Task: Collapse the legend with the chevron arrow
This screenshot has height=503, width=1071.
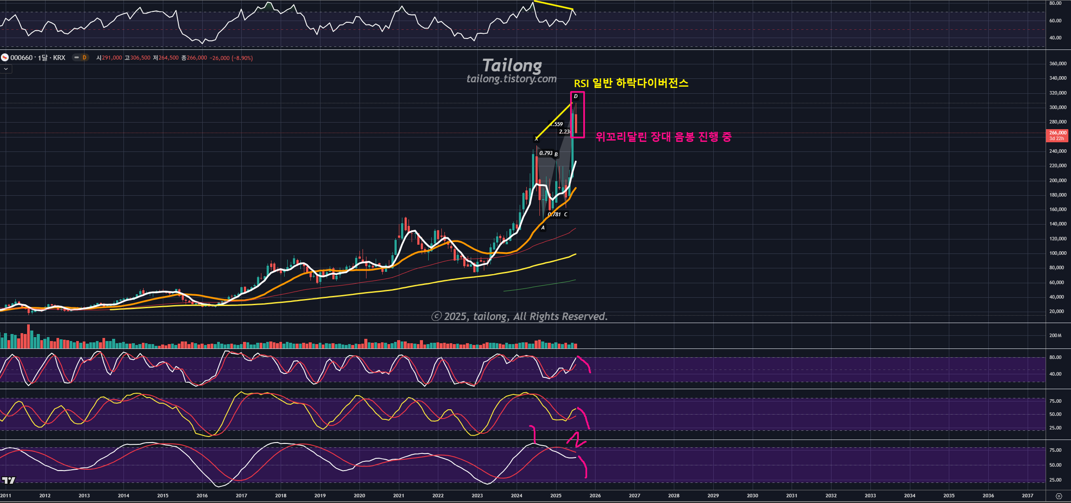Action: tap(6, 69)
